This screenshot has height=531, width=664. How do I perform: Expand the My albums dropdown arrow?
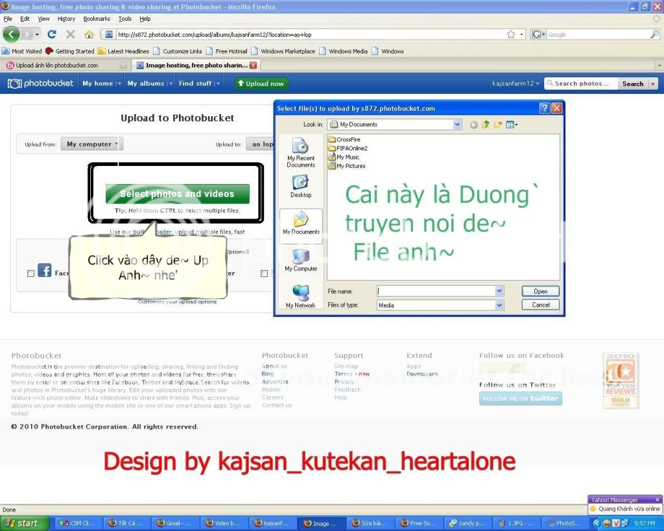click(x=171, y=84)
